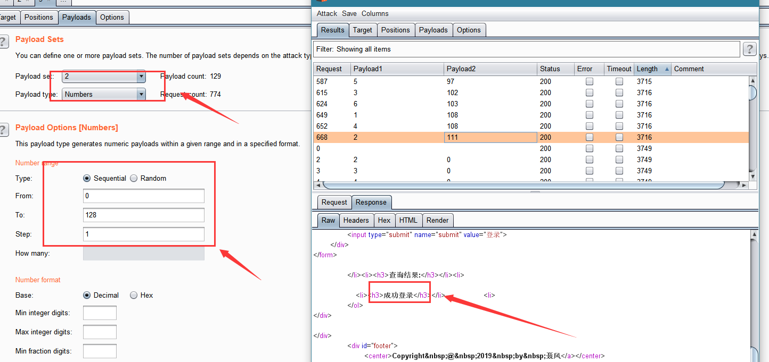769x362 pixels.
Task: Click the results table scroll-up arrow
Action: click(752, 81)
